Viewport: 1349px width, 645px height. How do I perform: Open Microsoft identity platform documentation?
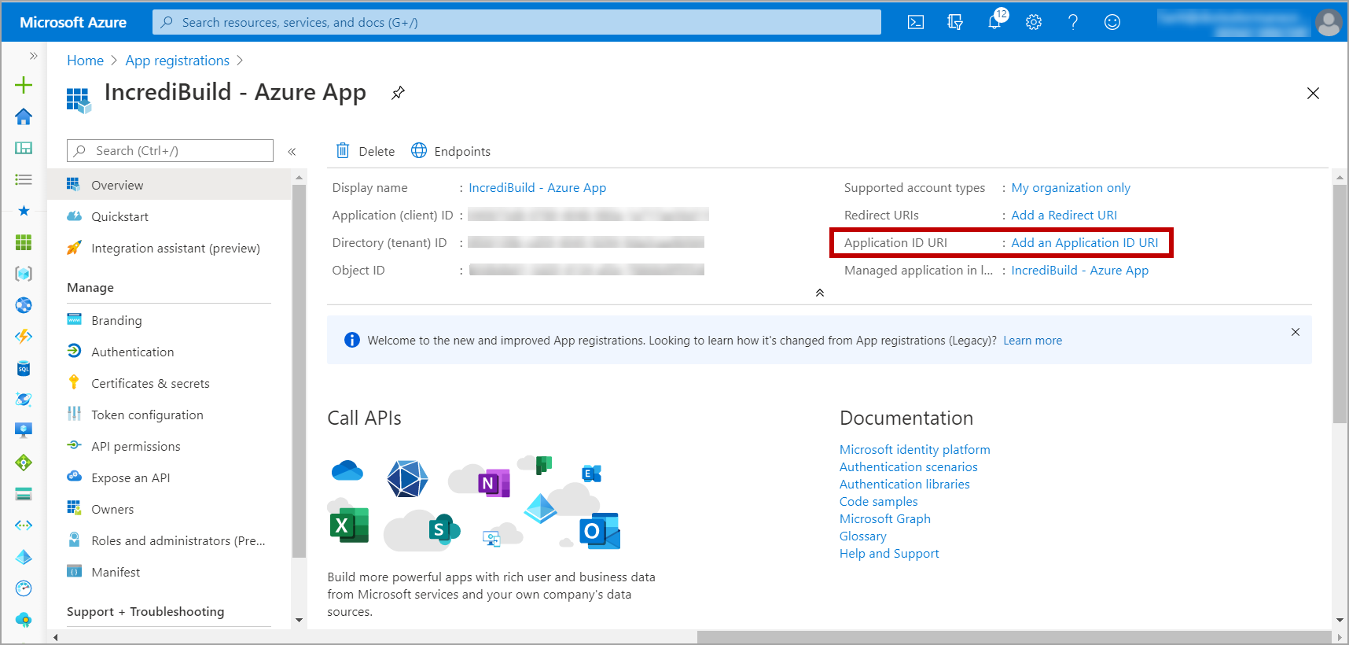(914, 449)
